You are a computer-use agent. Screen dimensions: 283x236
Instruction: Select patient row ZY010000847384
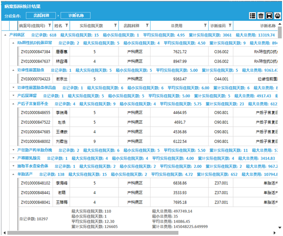(x=35, y=52)
